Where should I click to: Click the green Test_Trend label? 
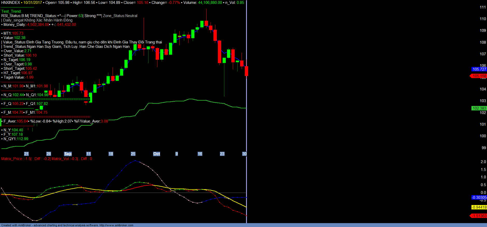coord(11,11)
